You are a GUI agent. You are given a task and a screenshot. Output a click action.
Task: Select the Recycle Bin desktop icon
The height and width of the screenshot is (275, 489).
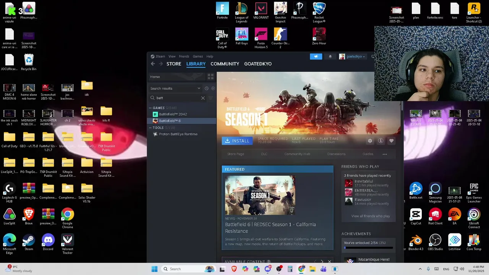point(29,62)
